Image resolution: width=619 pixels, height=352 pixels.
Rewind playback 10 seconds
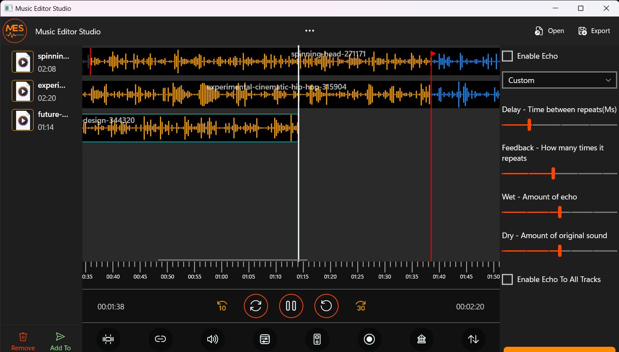[x=222, y=306]
